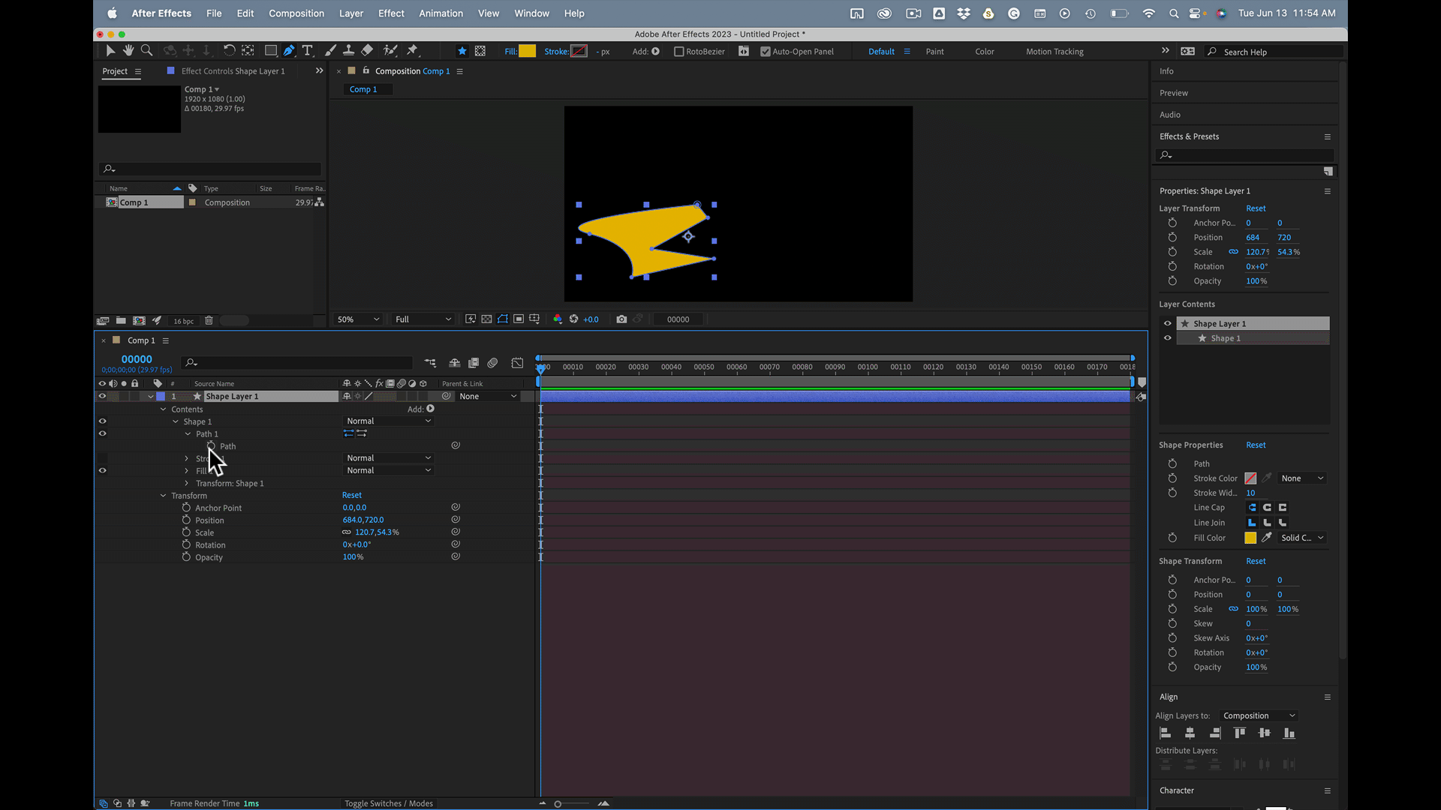Click Reset next to Layer Transform
Image resolution: width=1441 pixels, height=810 pixels.
(1256, 208)
